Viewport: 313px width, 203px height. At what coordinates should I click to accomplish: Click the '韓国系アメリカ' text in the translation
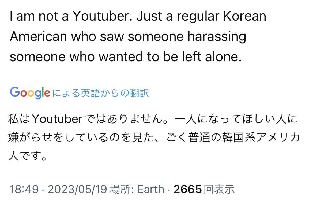tap(261, 137)
